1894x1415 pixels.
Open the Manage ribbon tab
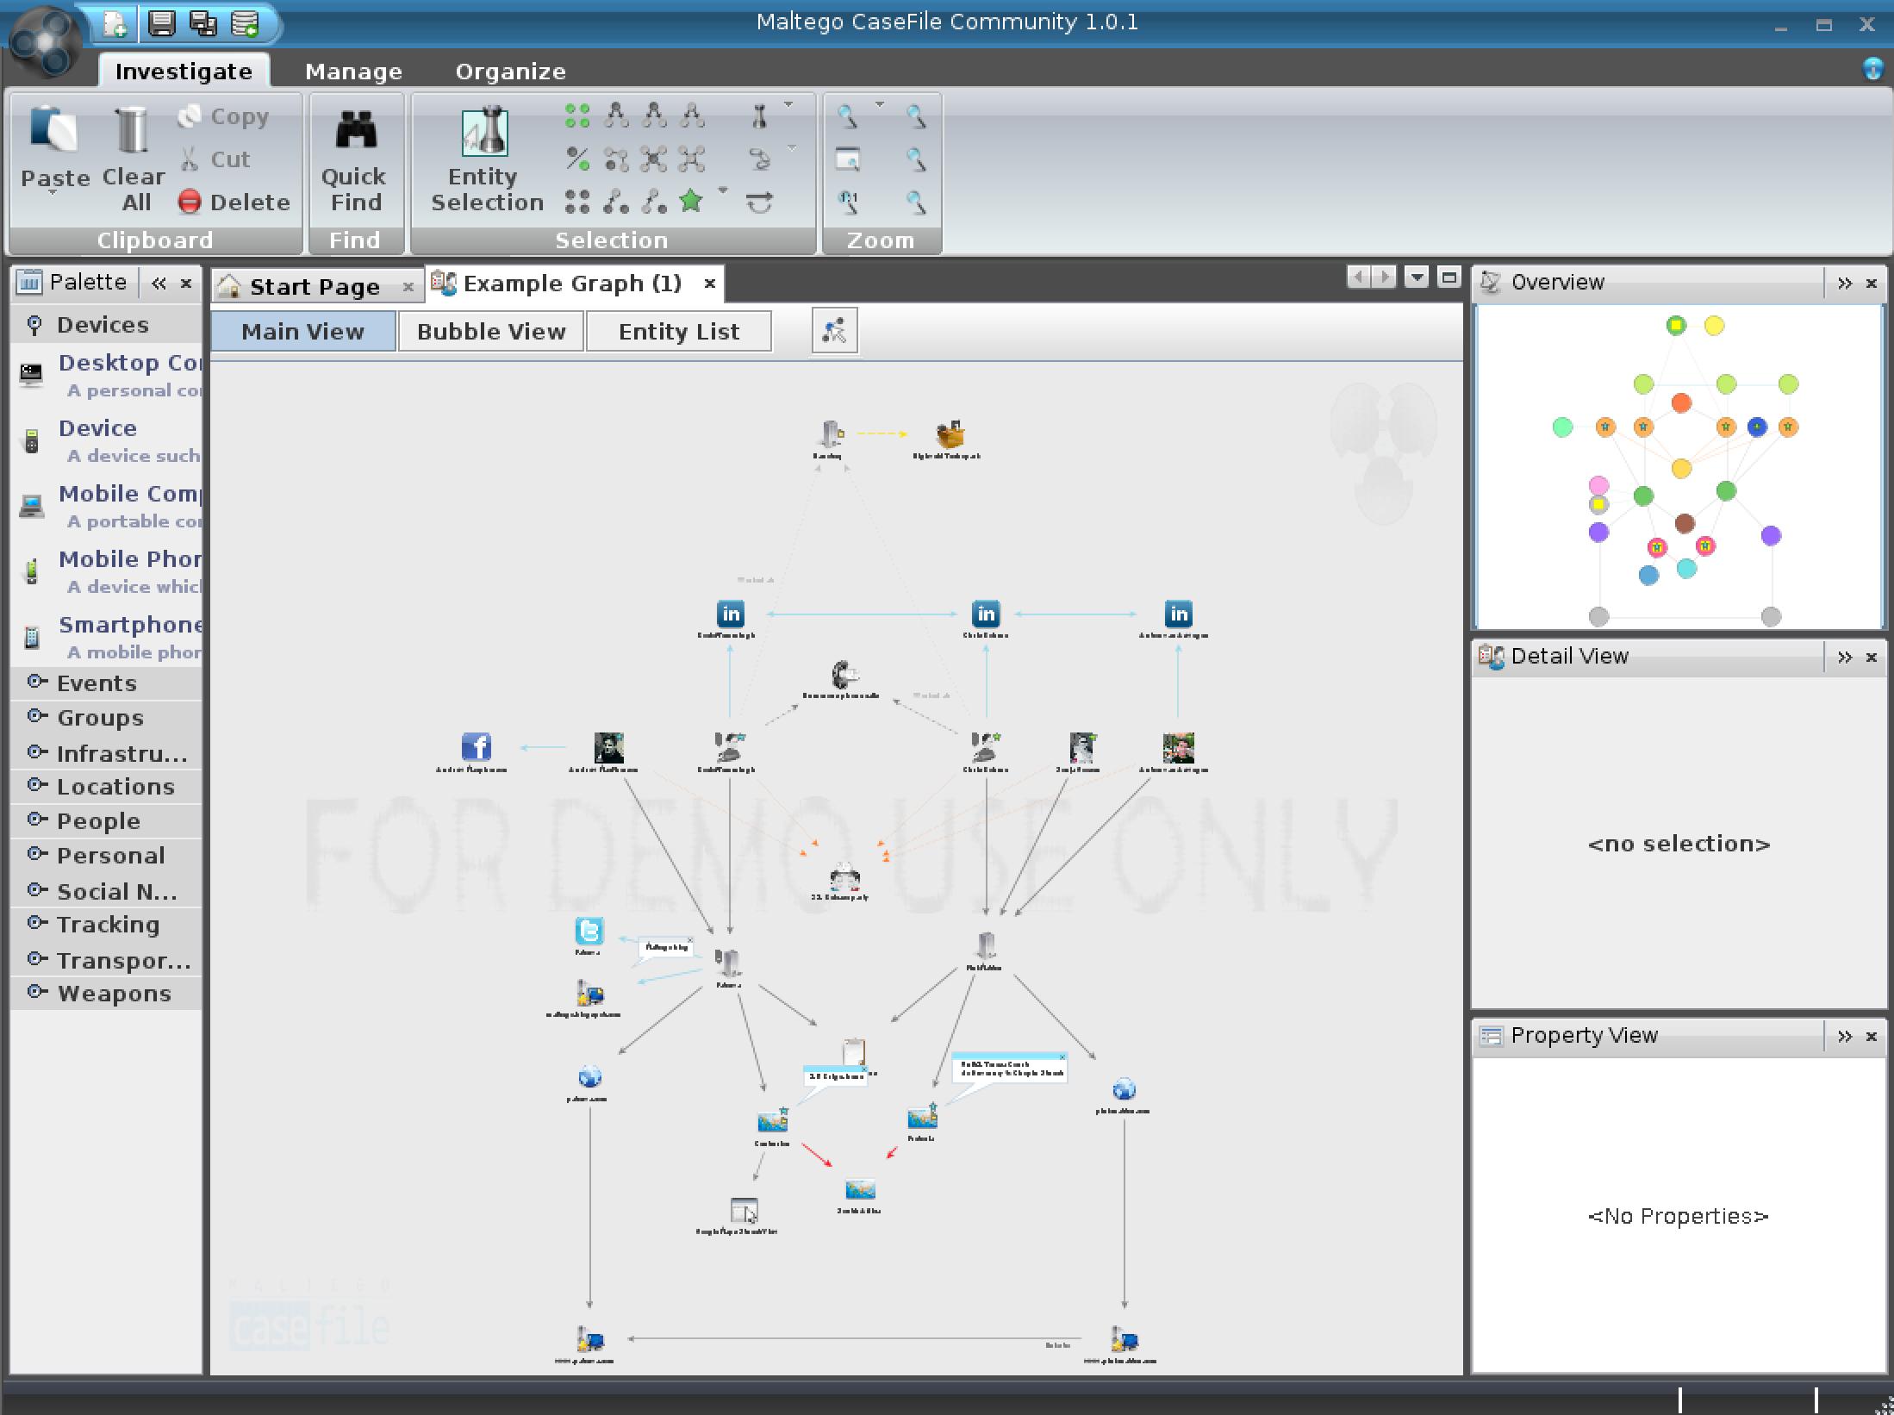click(353, 72)
